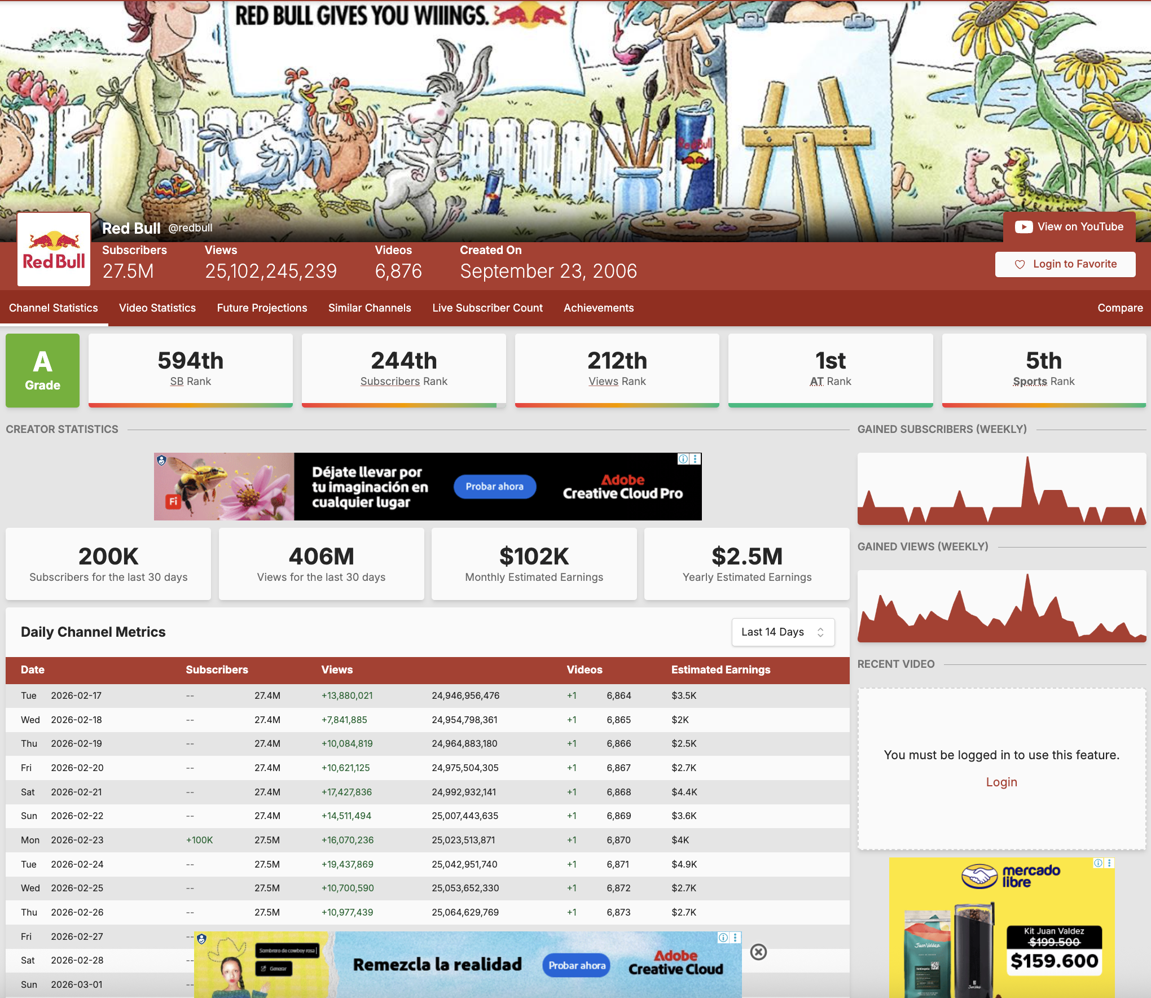Click the shield icon on bee ad image

(162, 461)
